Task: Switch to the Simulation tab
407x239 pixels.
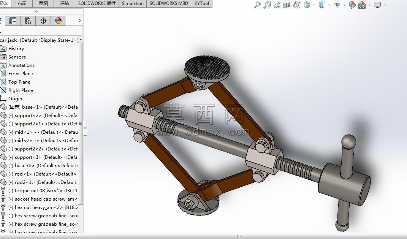Action: [133, 3]
